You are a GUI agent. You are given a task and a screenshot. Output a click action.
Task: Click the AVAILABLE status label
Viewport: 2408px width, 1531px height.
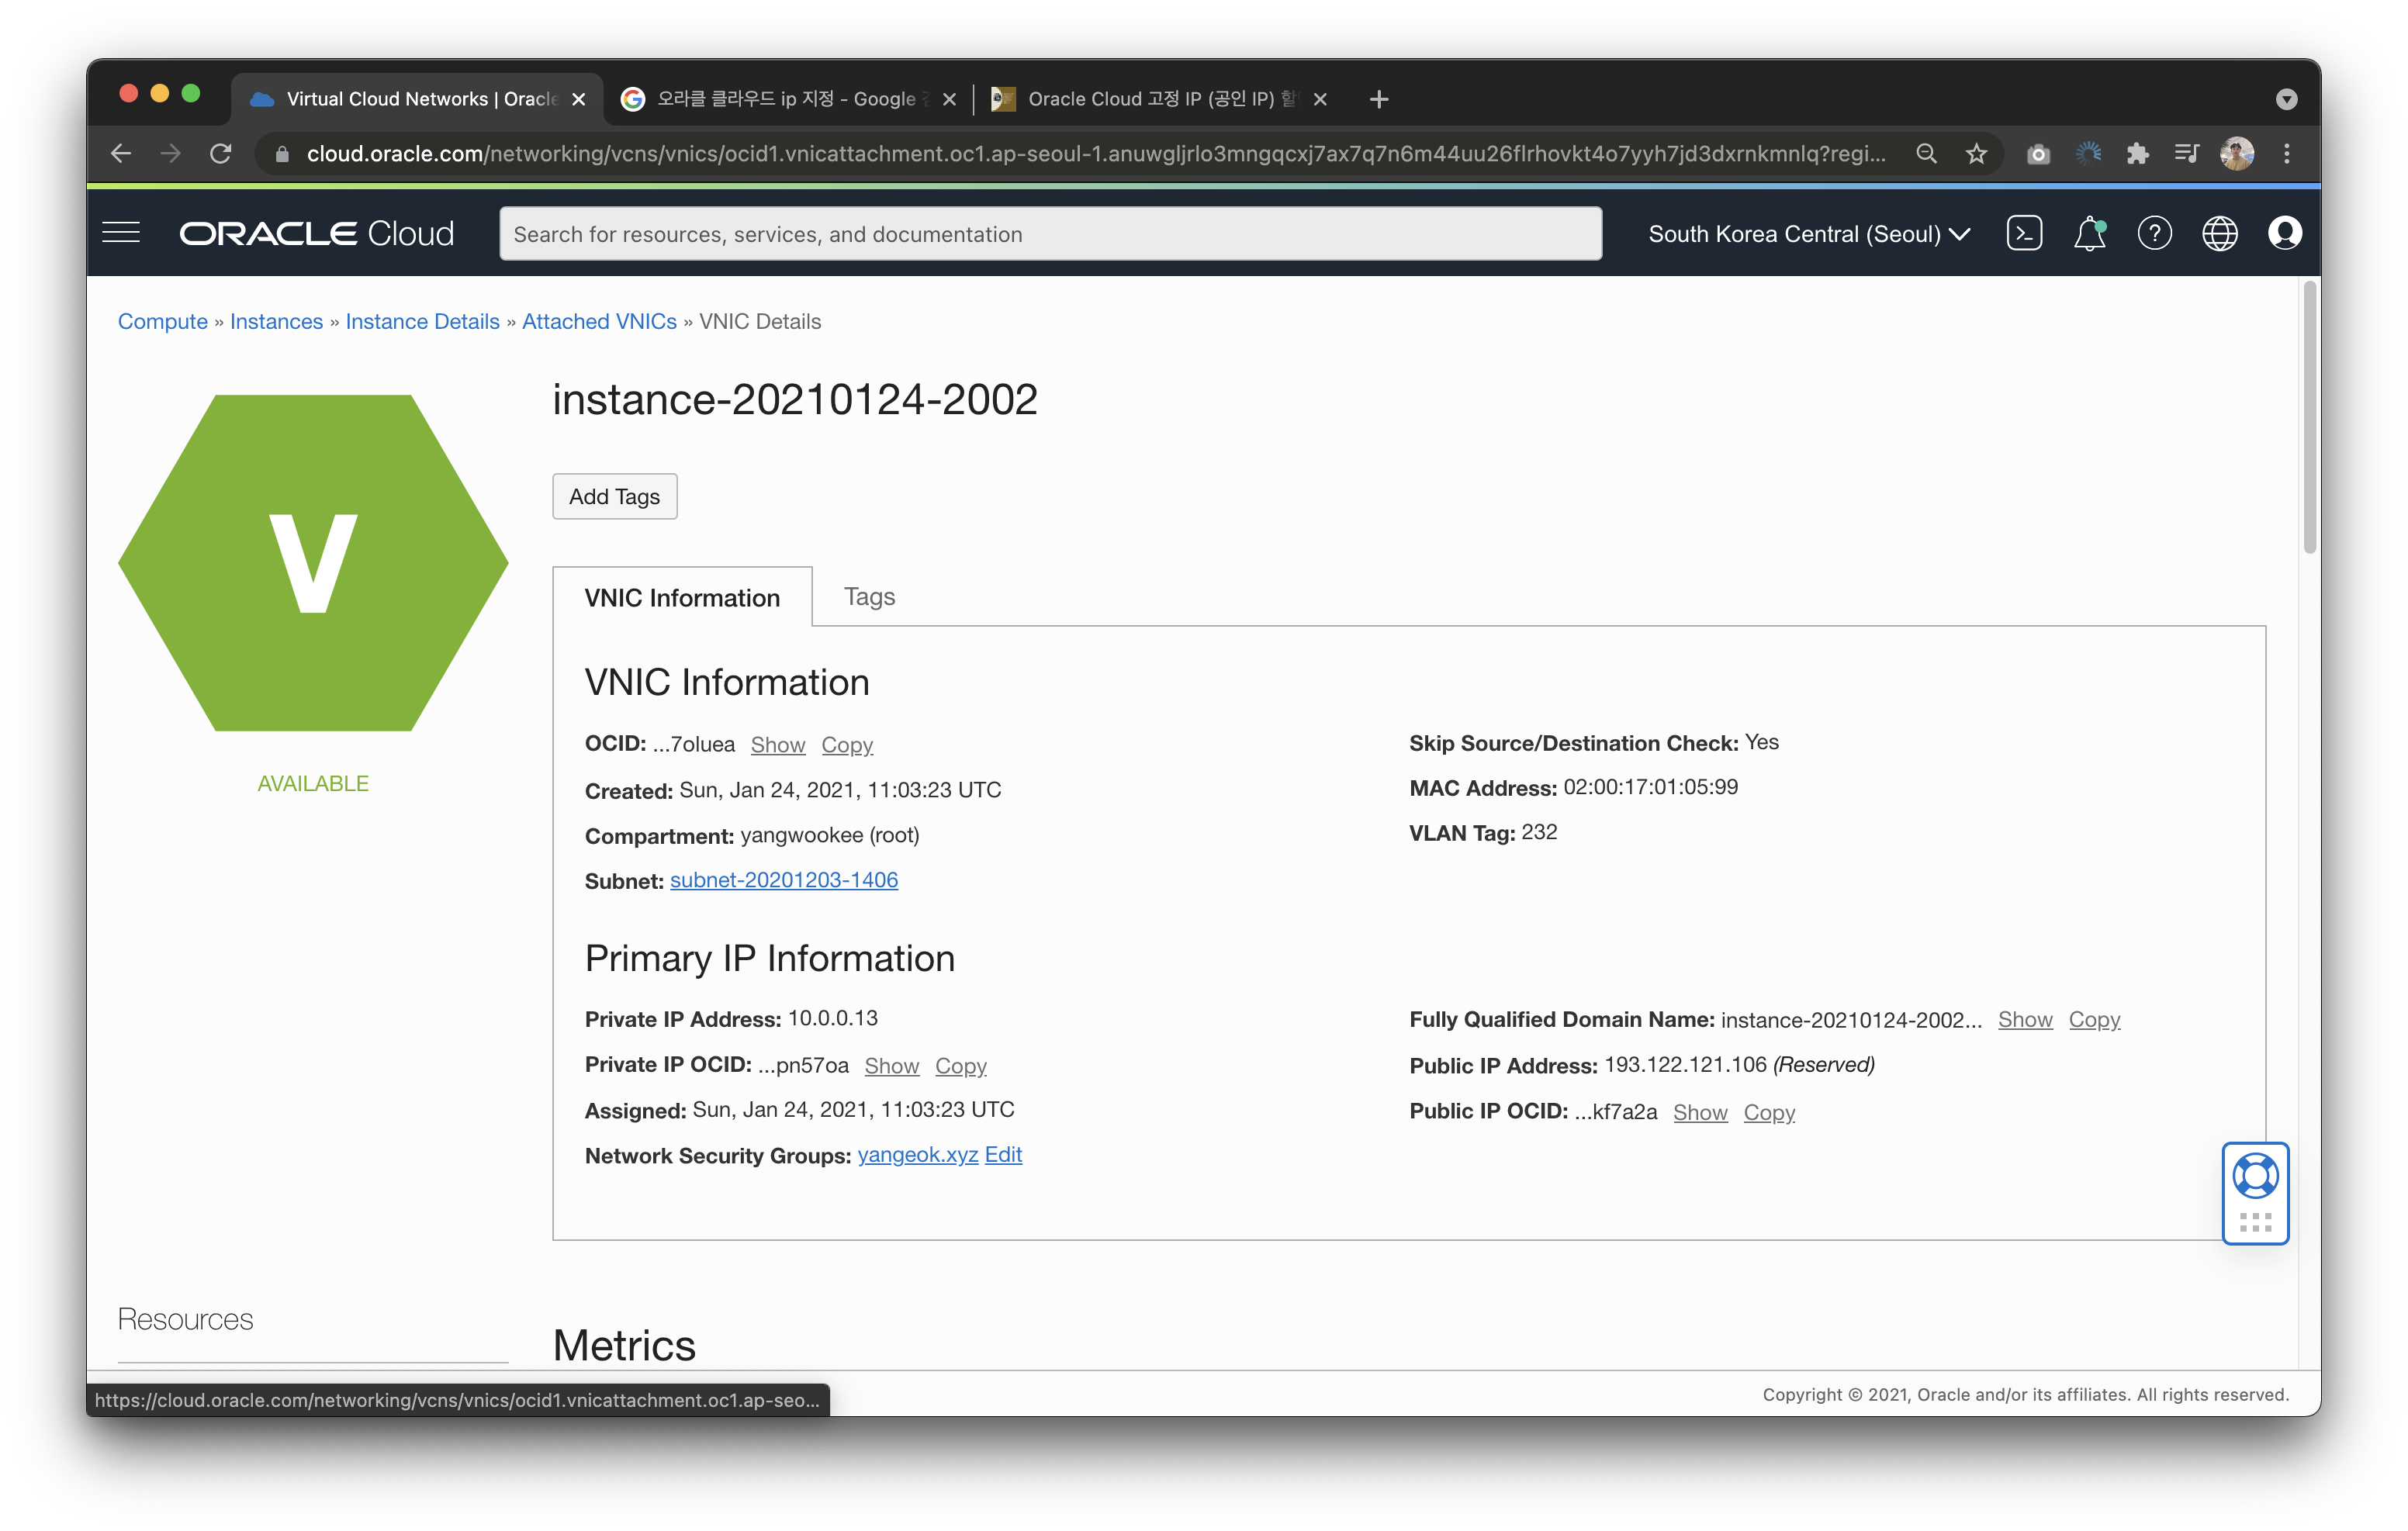(x=313, y=783)
